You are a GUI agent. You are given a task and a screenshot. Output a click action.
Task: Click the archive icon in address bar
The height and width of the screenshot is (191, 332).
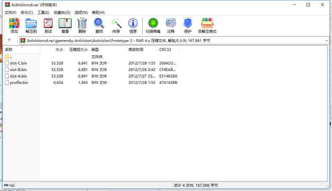pos(23,40)
